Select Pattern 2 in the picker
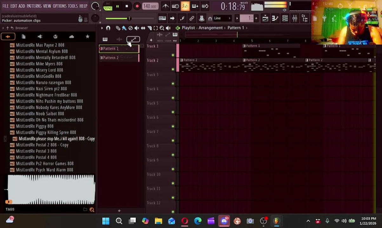Viewport: 382px width, 228px height. (x=119, y=58)
